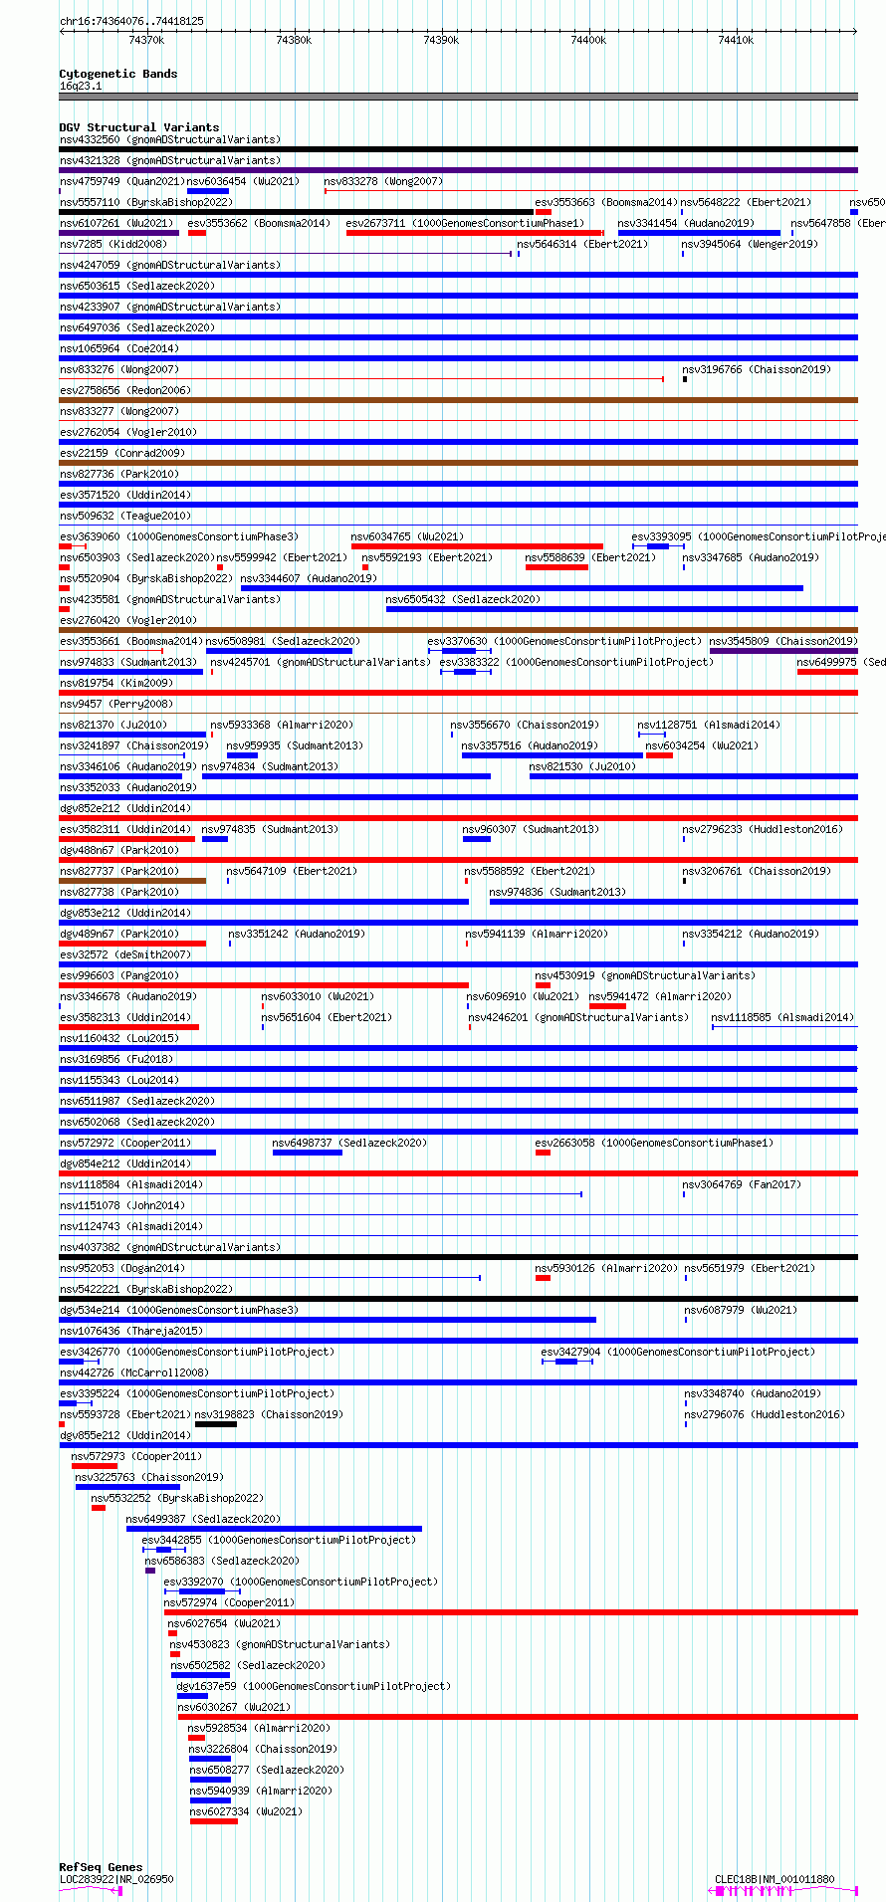Click the nsv3545809 (Chaisson2019) label
The image size is (886, 1902).
(783, 641)
